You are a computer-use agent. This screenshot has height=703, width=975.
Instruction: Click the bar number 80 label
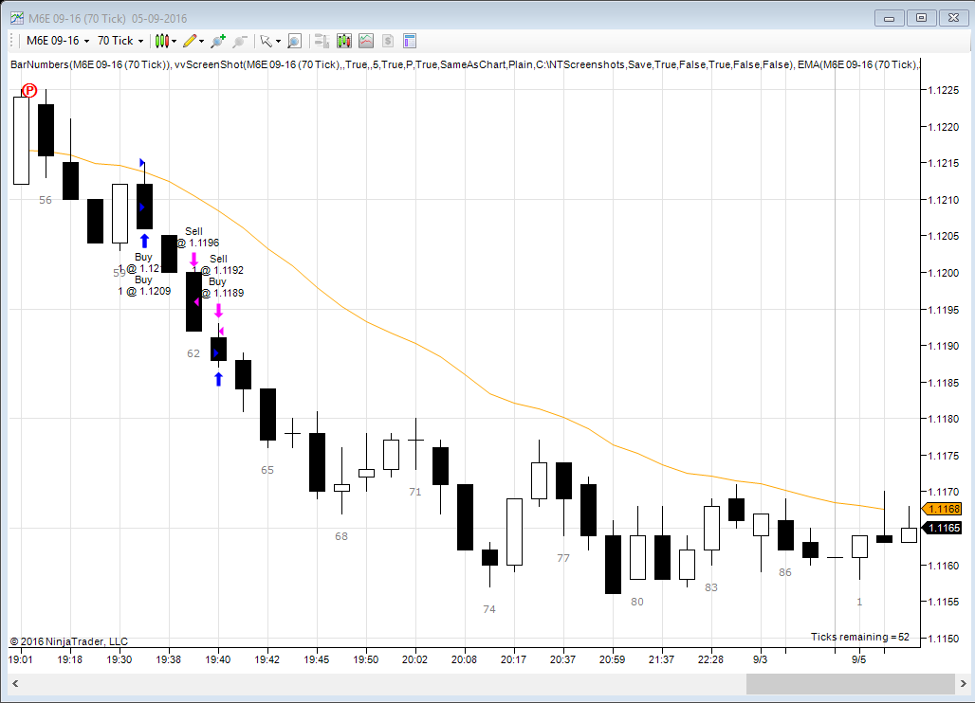637,602
